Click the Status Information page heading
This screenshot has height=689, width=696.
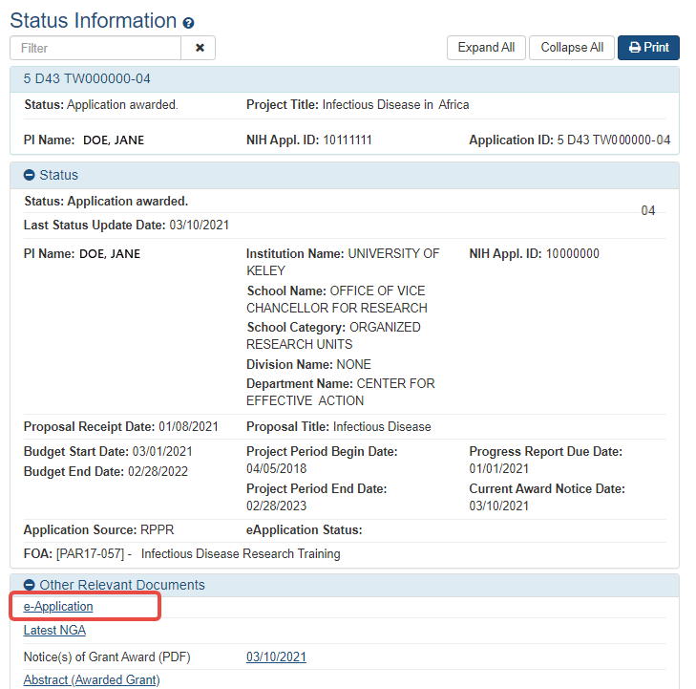click(x=93, y=21)
